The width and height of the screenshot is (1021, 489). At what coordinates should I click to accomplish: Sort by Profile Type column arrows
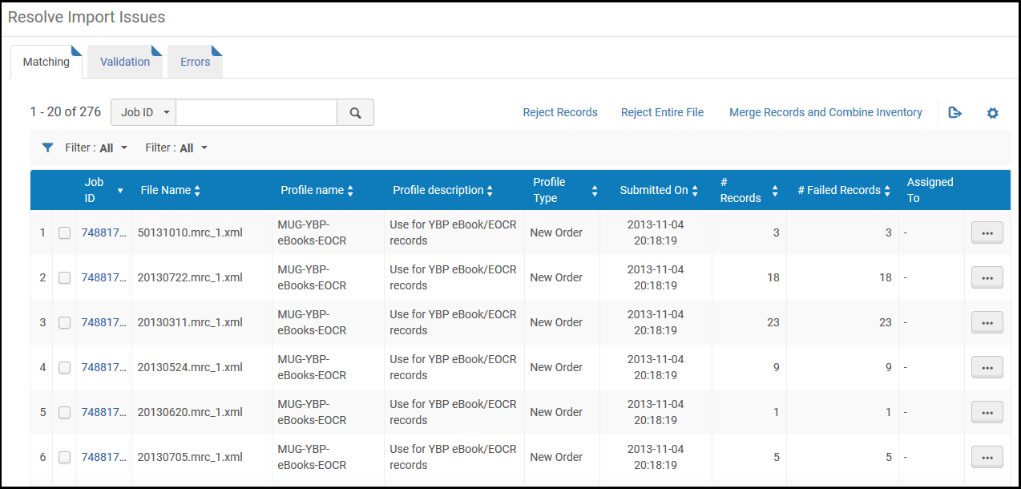click(595, 191)
